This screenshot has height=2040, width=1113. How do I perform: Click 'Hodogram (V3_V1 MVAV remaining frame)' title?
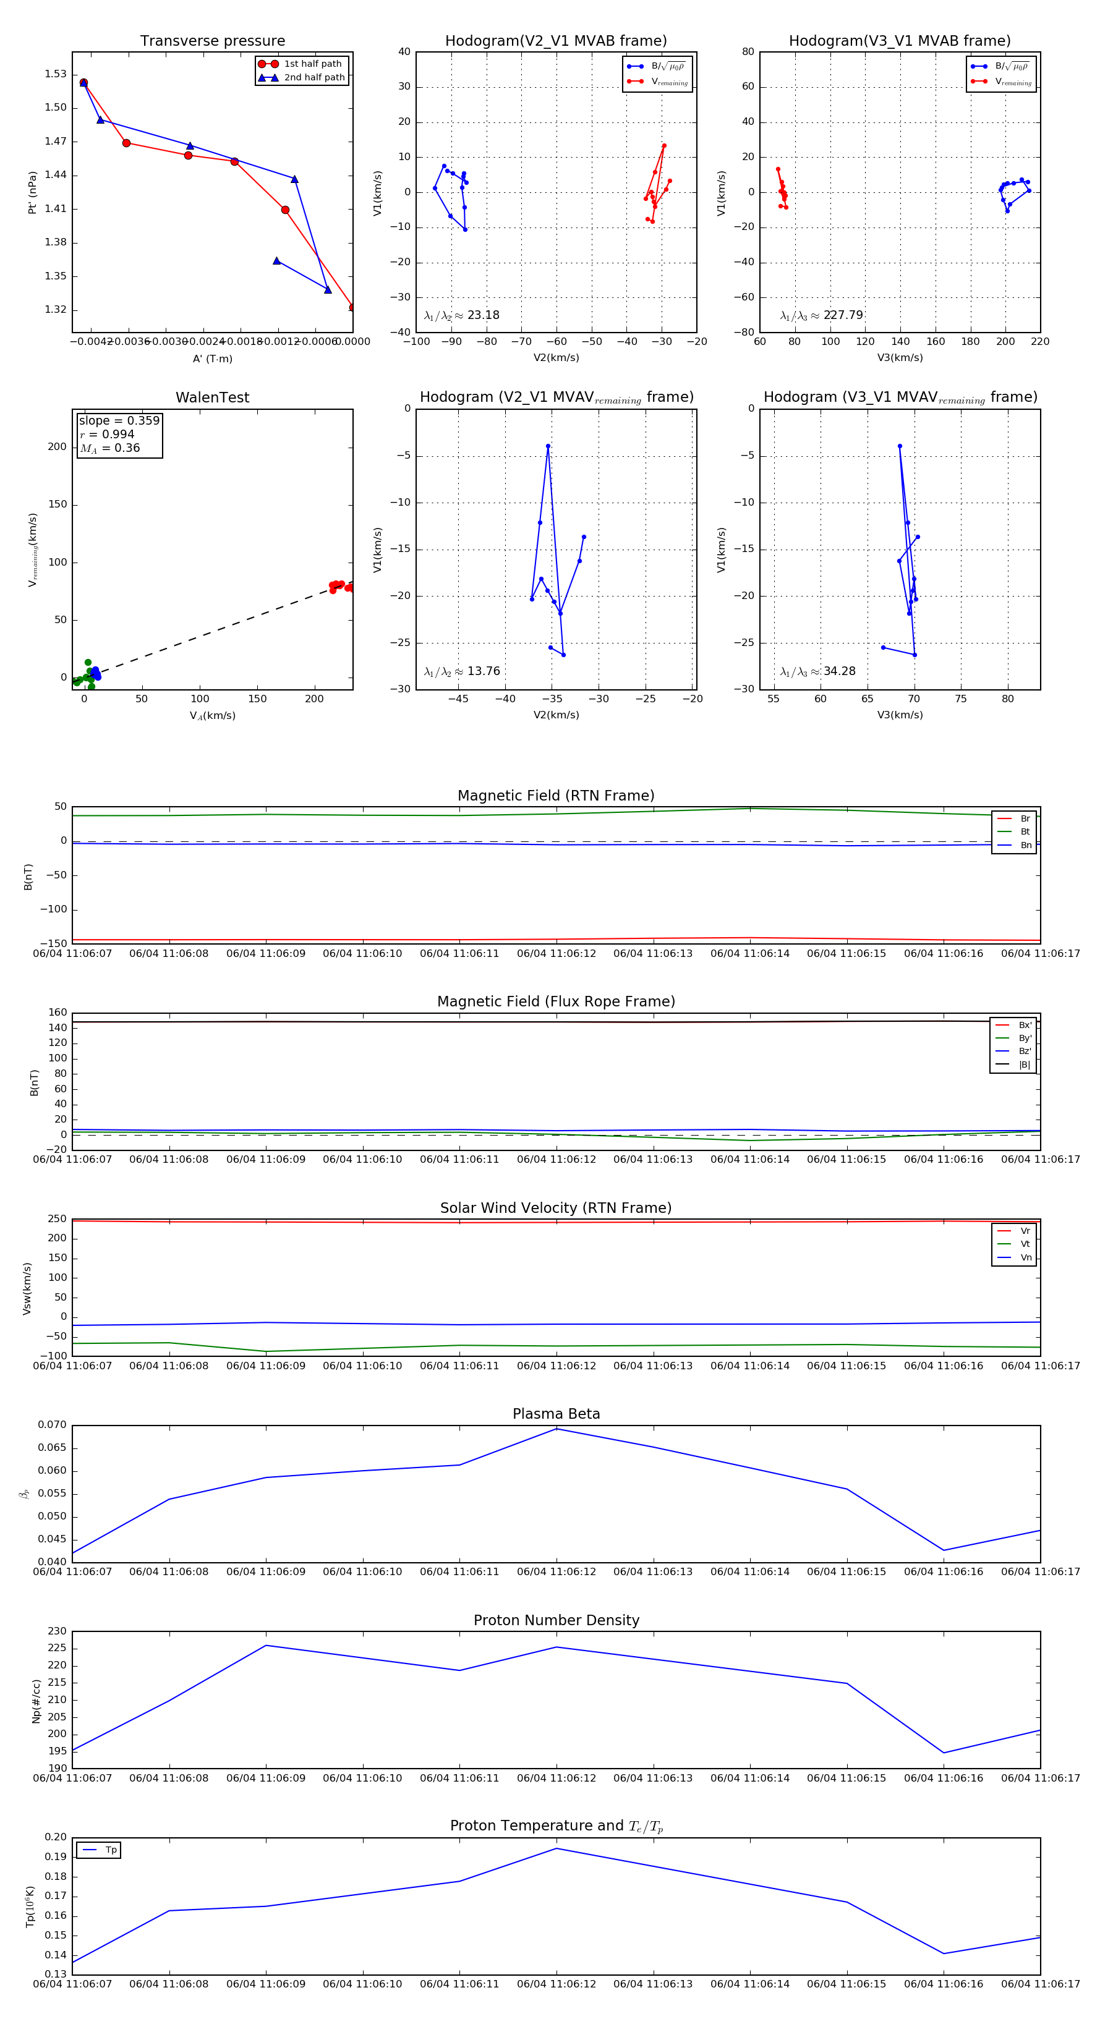point(900,397)
